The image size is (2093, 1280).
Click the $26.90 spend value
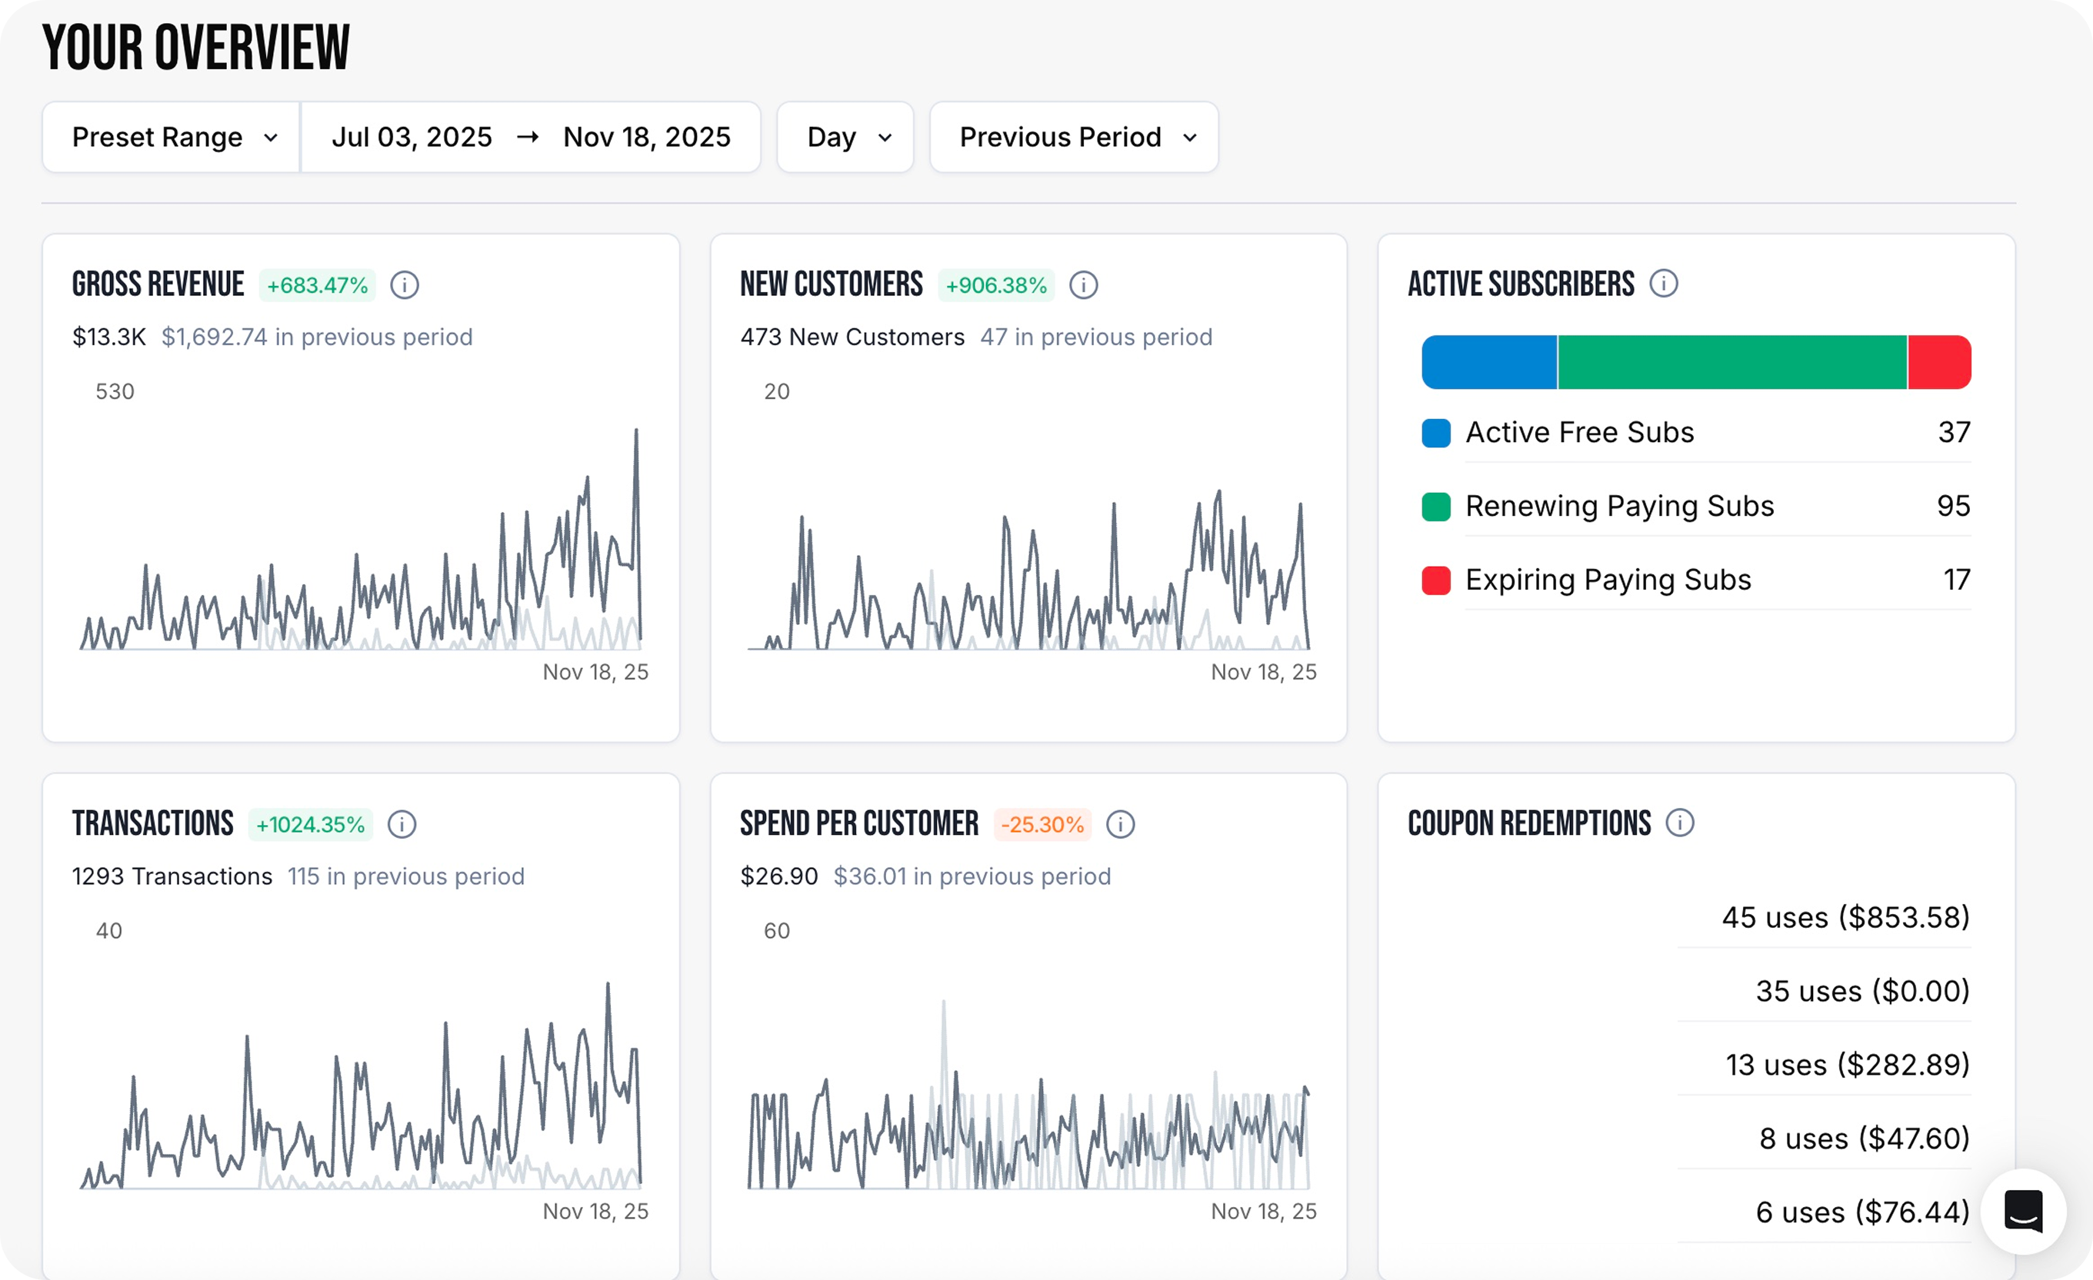point(779,877)
